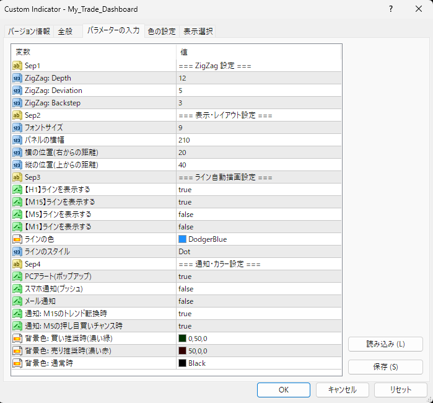Viewport: 433px width, 403px height.
Task: Click the string icon beside Sep4
Action: coord(17,264)
